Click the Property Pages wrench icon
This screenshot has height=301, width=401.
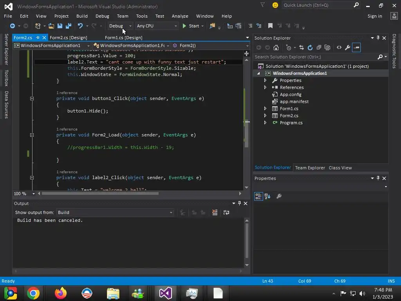point(279,196)
